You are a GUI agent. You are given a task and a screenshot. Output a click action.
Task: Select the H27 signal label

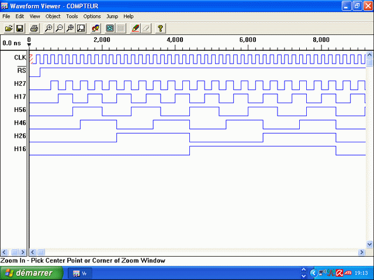pyautogui.click(x=20, y=83)
